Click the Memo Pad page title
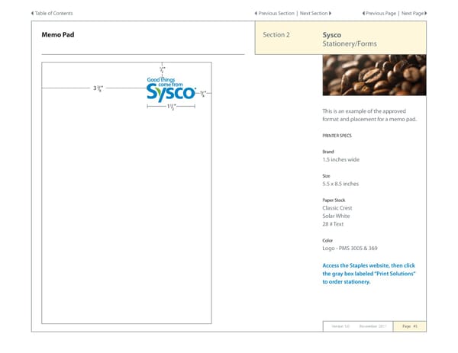Image resolution: width=458 pixels, height=353 pixels. click(x=57, y=35)
